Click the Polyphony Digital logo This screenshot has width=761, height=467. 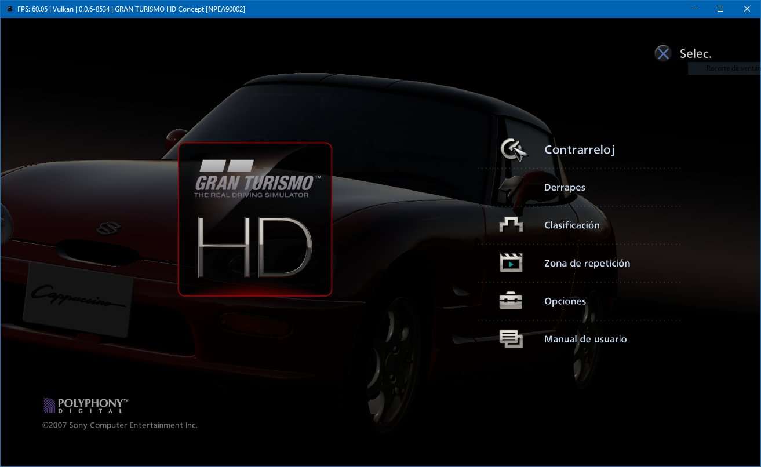[85, 405]
